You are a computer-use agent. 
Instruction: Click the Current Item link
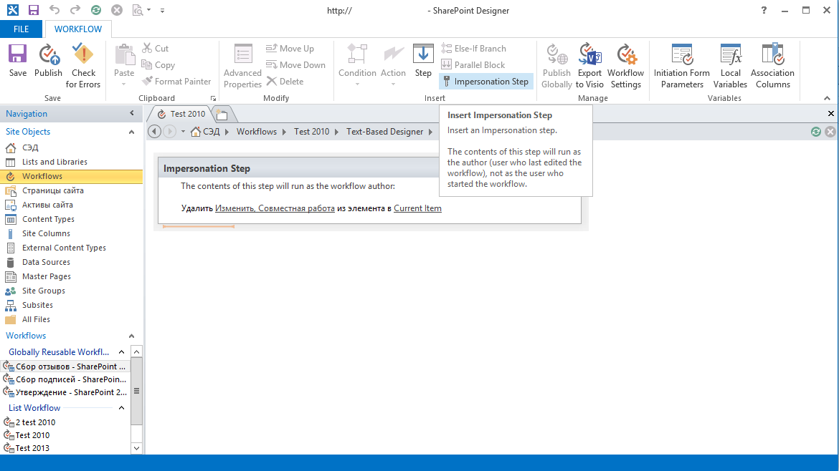[417, 208]
